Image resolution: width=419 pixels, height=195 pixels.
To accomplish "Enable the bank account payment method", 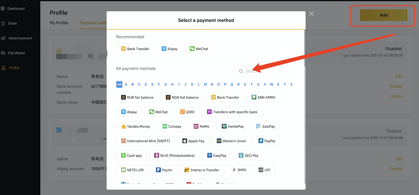I will [396, 86].
